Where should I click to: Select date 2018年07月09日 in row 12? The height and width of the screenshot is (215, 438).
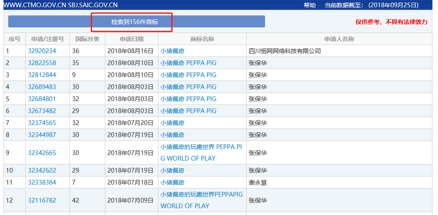131,200
